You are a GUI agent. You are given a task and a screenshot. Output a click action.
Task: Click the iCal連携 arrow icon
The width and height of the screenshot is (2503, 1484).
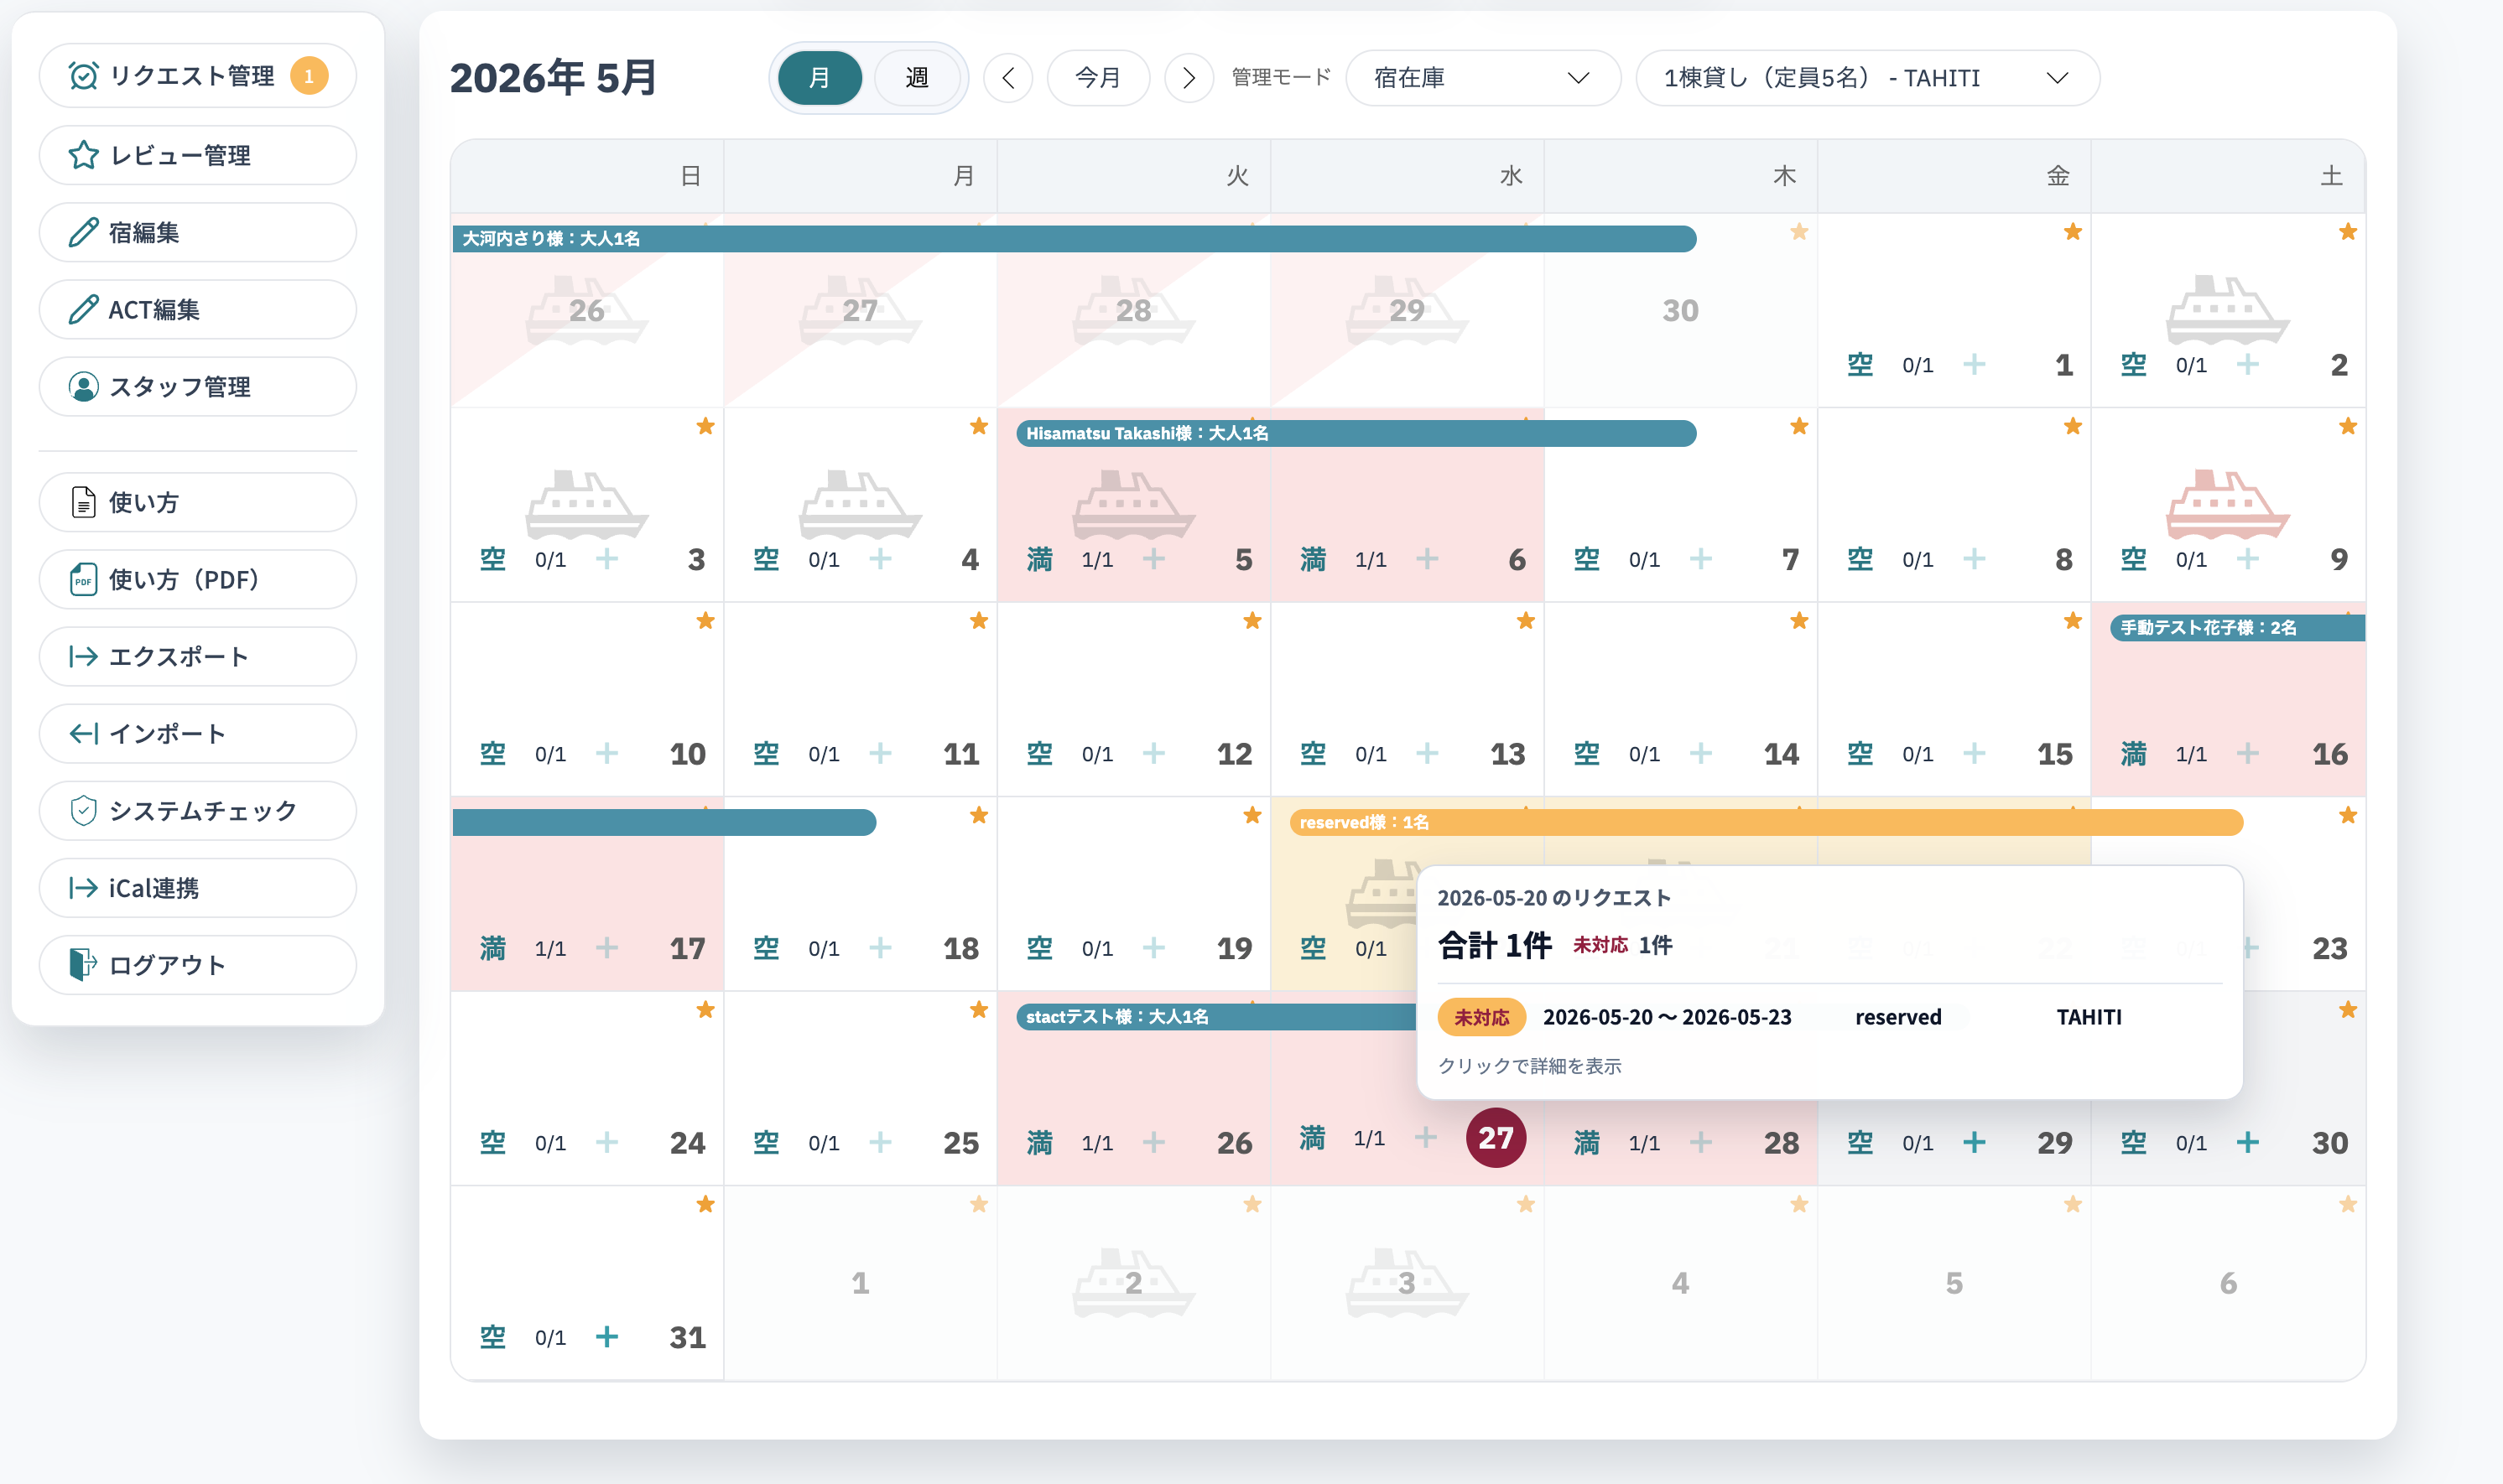pyautogui.click(x=83, y=887)
